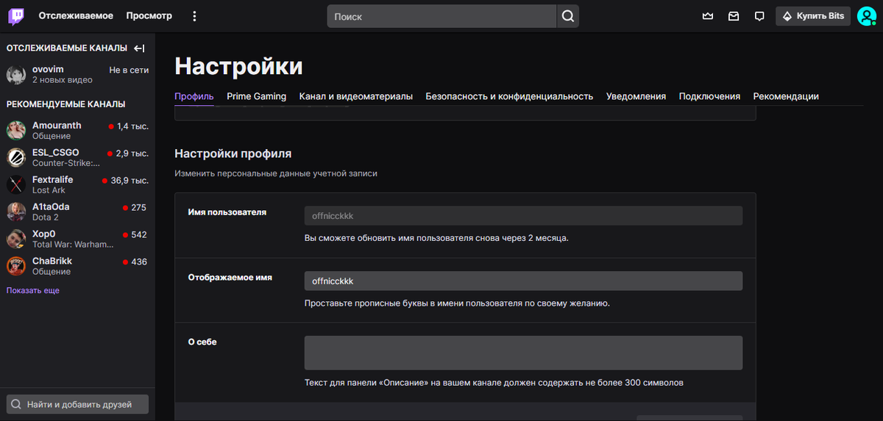
Task: Click the search magnifier button
Action: click(567, 16)
